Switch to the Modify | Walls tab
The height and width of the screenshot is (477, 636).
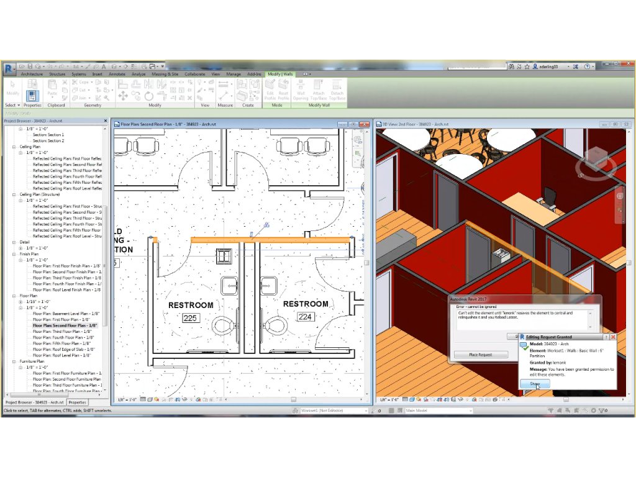(x=280, y=75)
